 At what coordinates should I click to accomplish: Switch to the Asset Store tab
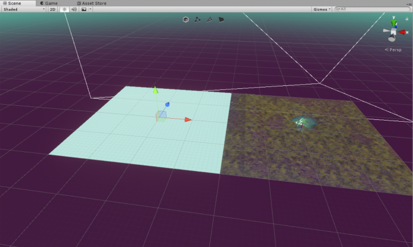91,3
